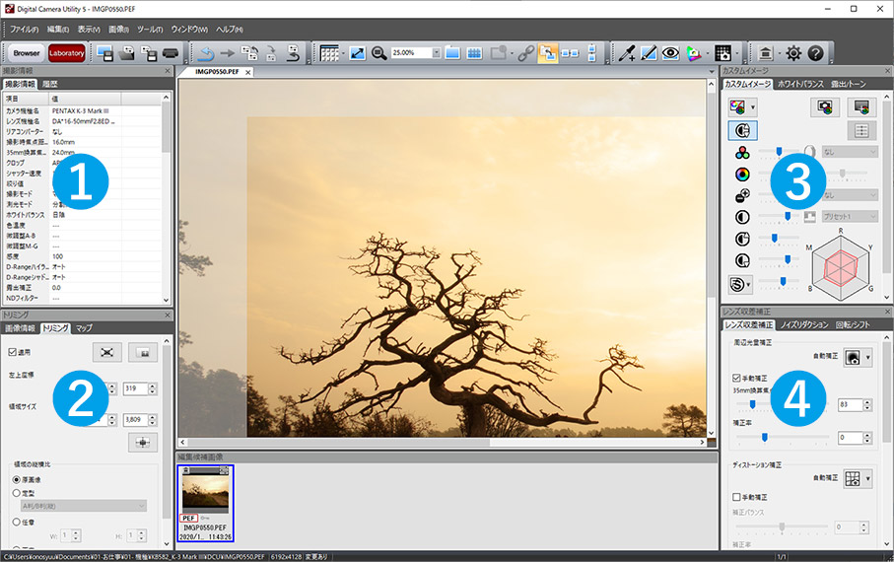
Task: Click the blue undo arrow icon
Action: tap(206, 53)
